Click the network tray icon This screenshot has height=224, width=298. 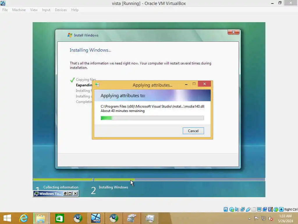(x=264, y=218)
